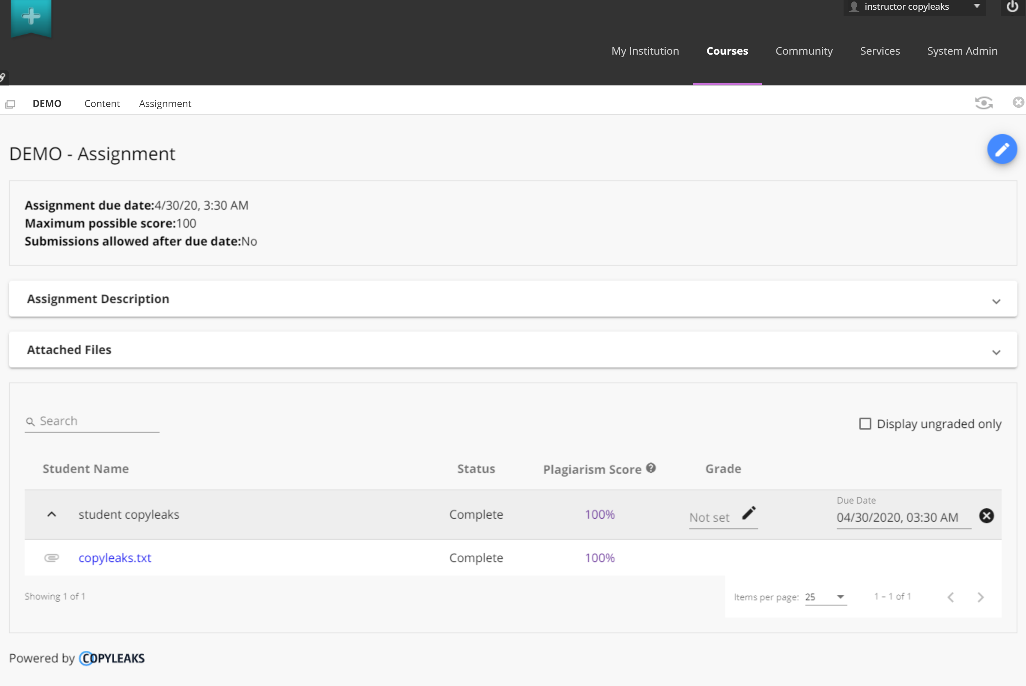Open the copyleaks.txt file link

coord(115,558)
